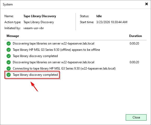Click the first 0:00:20 duration value

(134, 43)
